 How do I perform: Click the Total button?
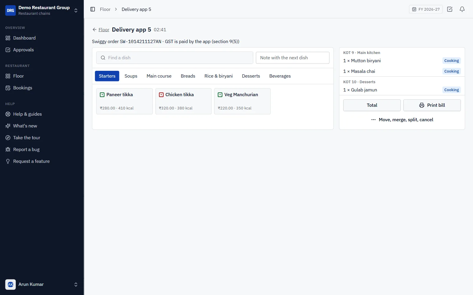[372, 105]
